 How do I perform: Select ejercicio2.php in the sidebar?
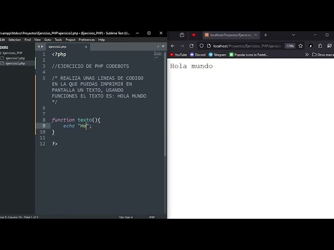point(15,64)
